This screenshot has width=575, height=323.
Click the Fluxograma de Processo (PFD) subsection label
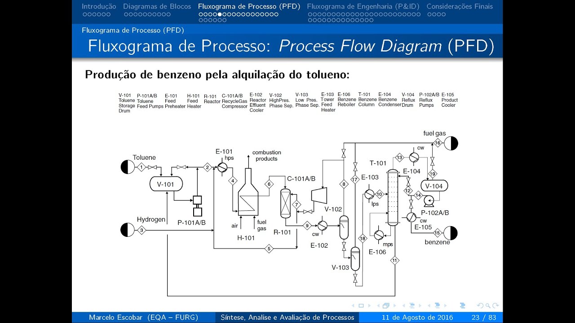[133, 30]
